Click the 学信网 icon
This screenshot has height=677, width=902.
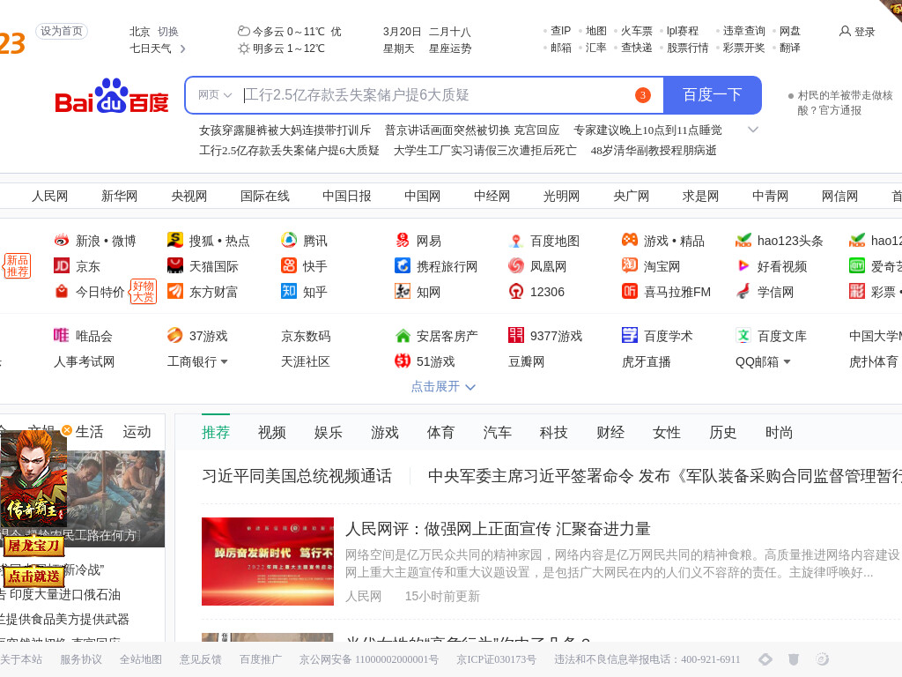pos(743,291)
